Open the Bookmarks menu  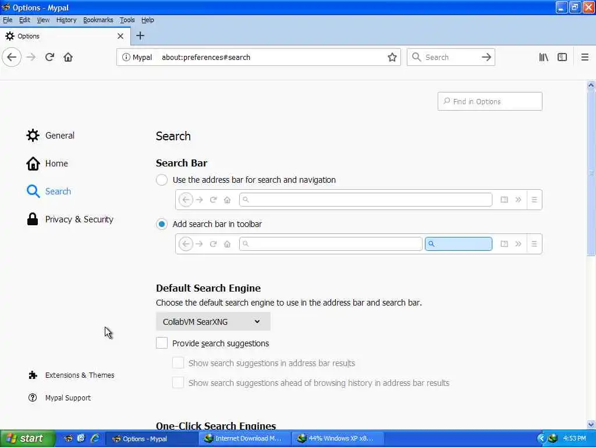[x=98, y=20]
